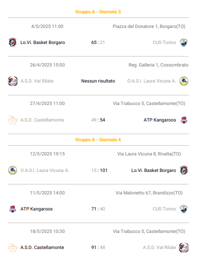Click the 12/5/2025 19:15 match date
Image resolution: width=197 pixels, height=260 pixels.
(47, 154)
